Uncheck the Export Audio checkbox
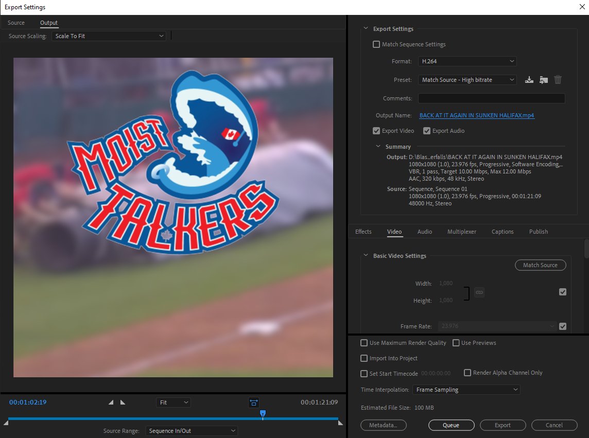Screen dimensions: 589x438 (427, 131)
